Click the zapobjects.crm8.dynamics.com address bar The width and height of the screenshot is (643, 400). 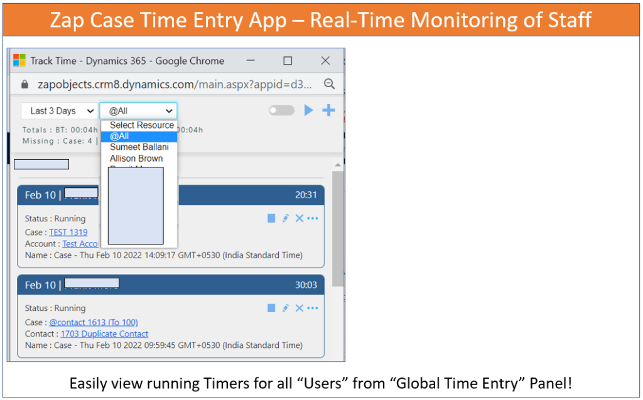[x=175, y=85]
